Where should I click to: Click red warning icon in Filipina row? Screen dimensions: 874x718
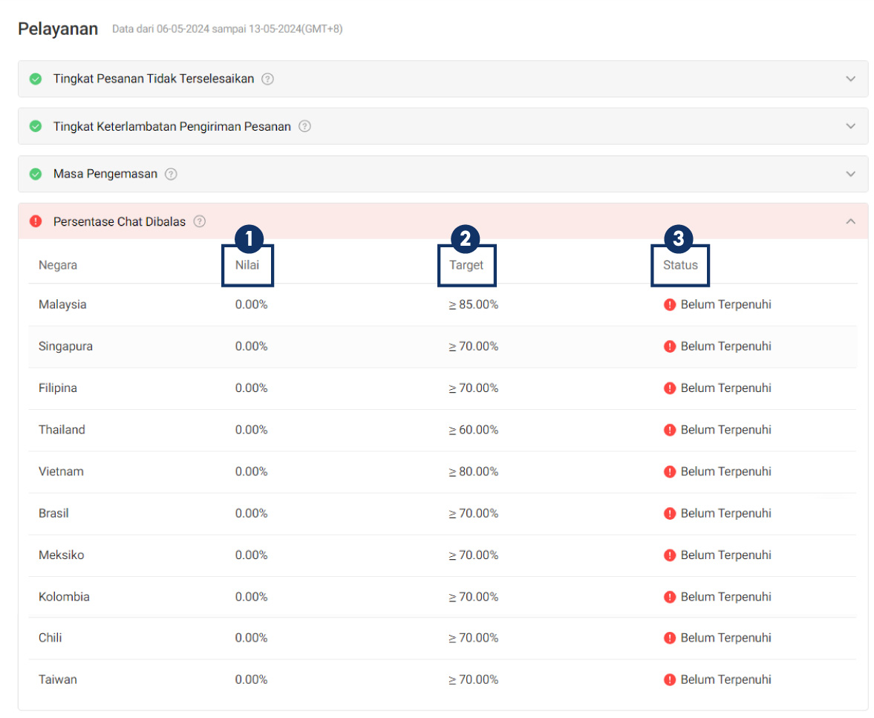(670, 388)
